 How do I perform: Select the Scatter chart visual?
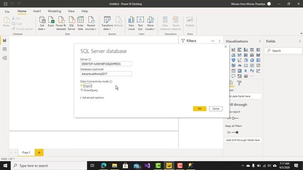point(240,60)
